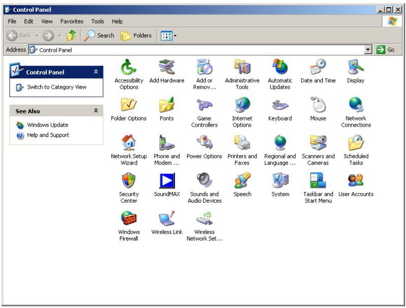
Task: Open the User Accounts icon
Action: (x=355, y=181)
